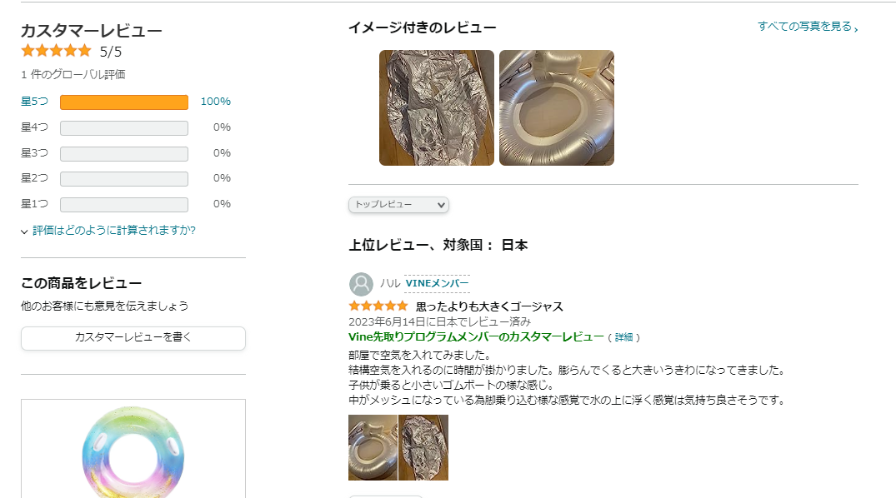Open first small photo attached to review

pos(373,447)
